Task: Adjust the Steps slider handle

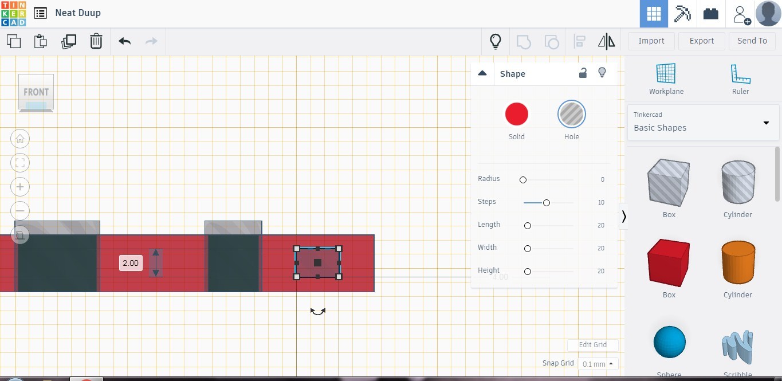Action: pos(547,203)
